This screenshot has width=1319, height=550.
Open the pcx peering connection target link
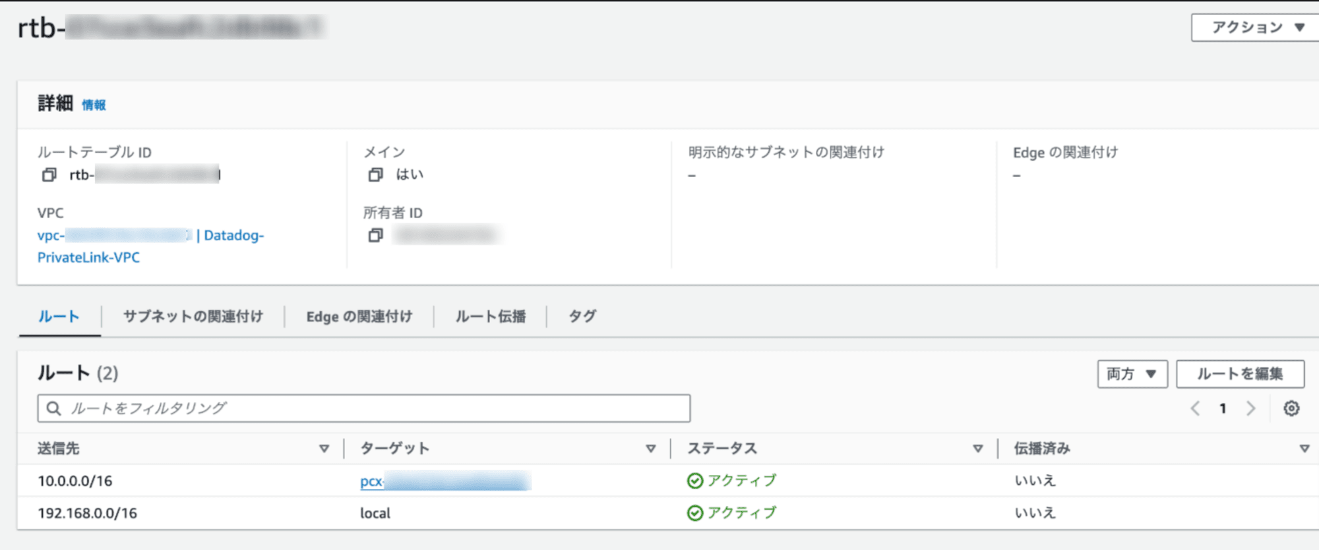[445, 481]
